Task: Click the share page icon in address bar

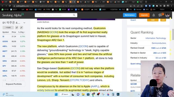Action: point(138,6)
